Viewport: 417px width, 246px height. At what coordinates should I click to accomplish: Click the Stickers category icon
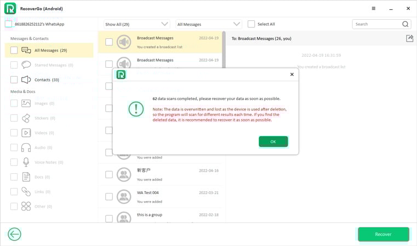click(26, 118)
